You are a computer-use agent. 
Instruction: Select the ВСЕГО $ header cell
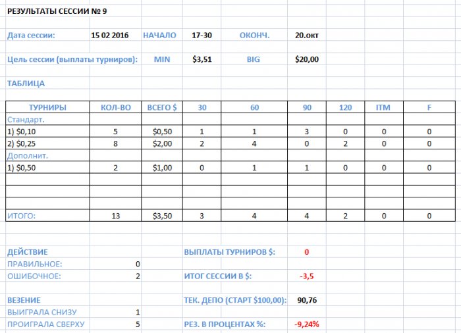coord(162,107)
